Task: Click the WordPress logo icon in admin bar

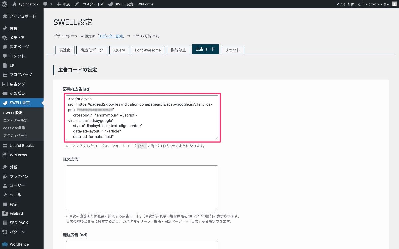Action: (x=5, y=4)
